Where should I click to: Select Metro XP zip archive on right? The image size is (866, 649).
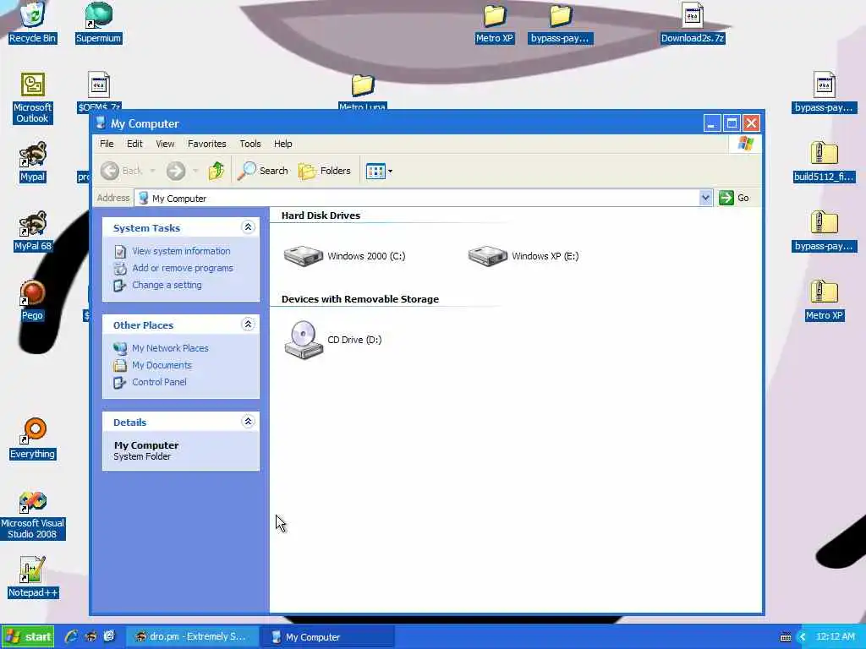pos(824,300)
